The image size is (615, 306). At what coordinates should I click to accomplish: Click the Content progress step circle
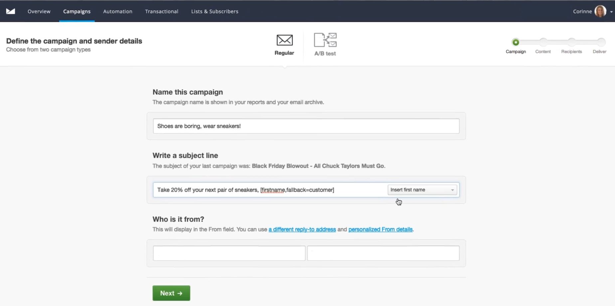click(x=543, y=42)
